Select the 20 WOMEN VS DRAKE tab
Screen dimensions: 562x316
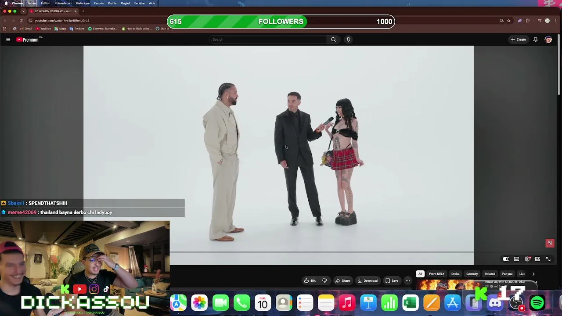53,11
